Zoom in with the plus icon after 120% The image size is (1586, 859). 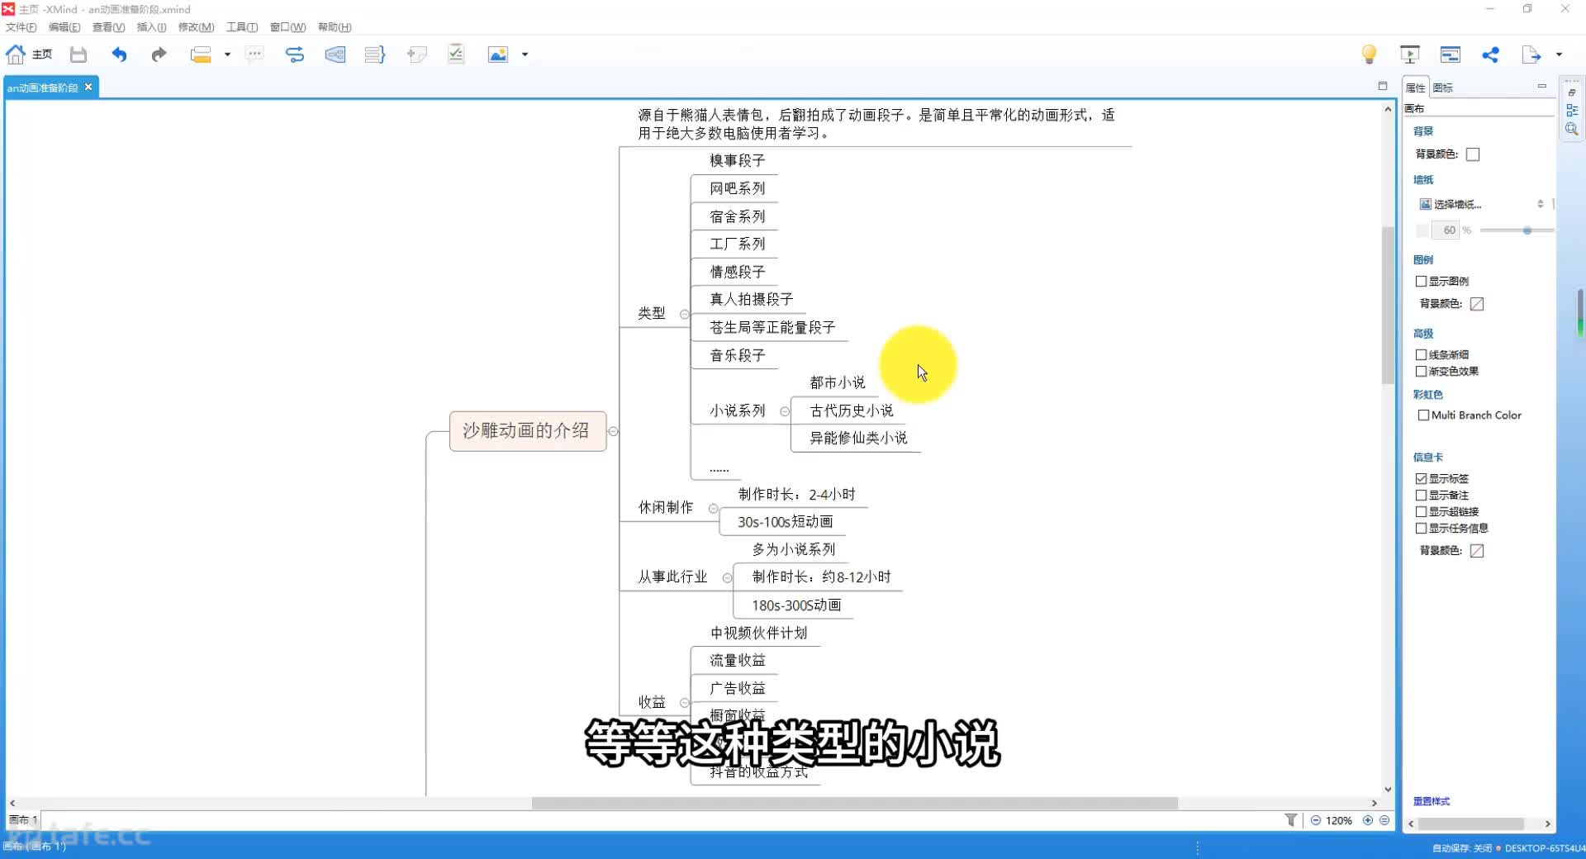(x=1368, y=820)
